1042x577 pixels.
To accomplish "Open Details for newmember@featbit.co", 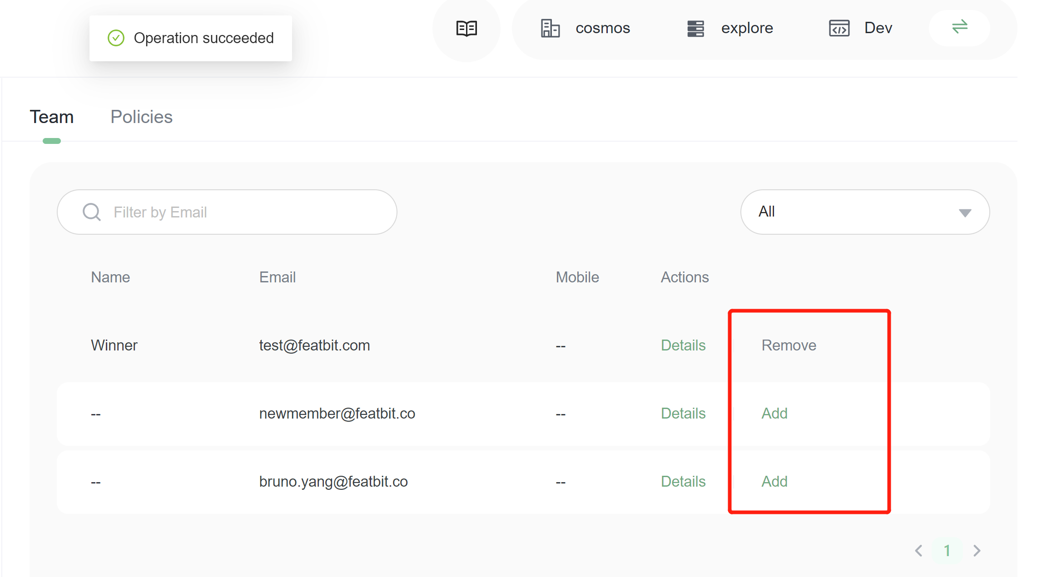I will [x=683, y=414].
